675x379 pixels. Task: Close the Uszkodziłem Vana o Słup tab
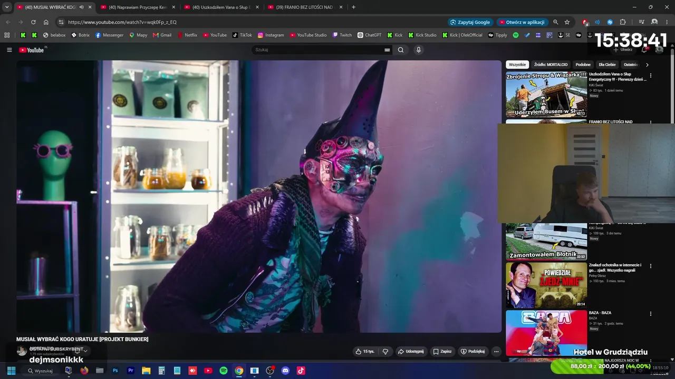(x=257, y=7)
